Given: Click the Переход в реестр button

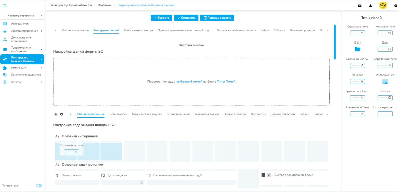Looking at the screenshot, I should (217, 18).
